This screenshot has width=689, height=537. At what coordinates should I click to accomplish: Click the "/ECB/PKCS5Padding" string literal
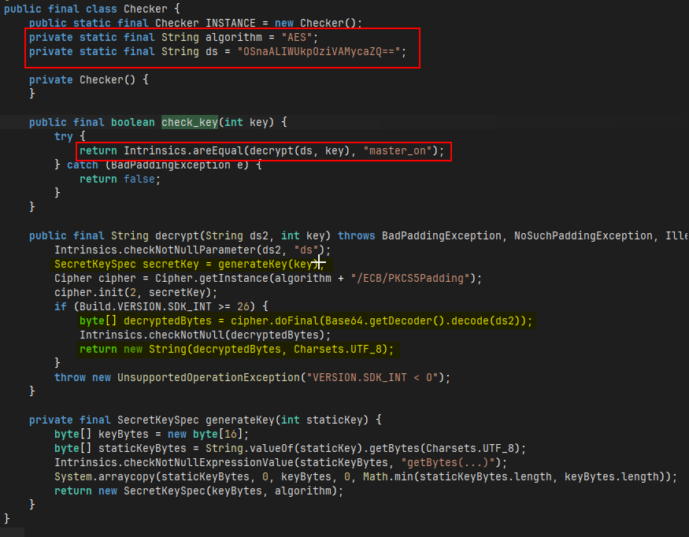tap(409, 278)
